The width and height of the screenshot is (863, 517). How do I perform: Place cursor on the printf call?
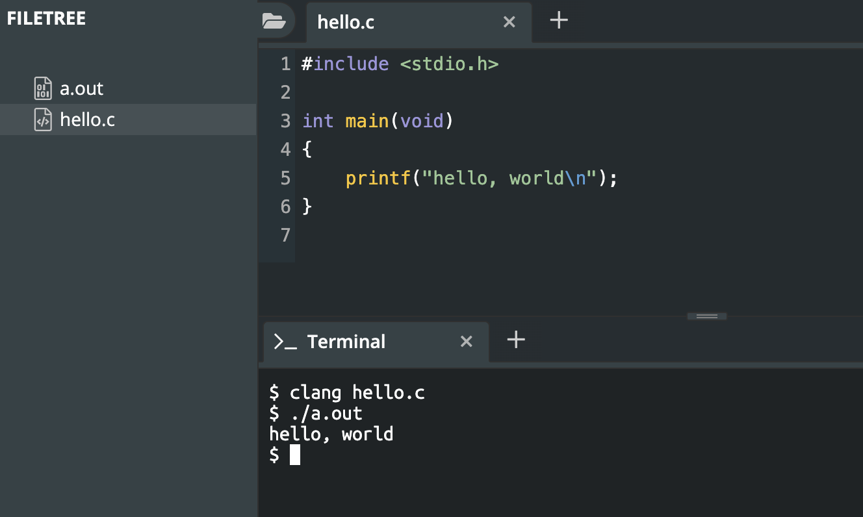pos(378,178)
